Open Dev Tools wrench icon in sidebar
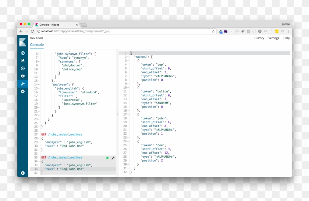Viewport: 309px width, 201px height. [23, 84]
